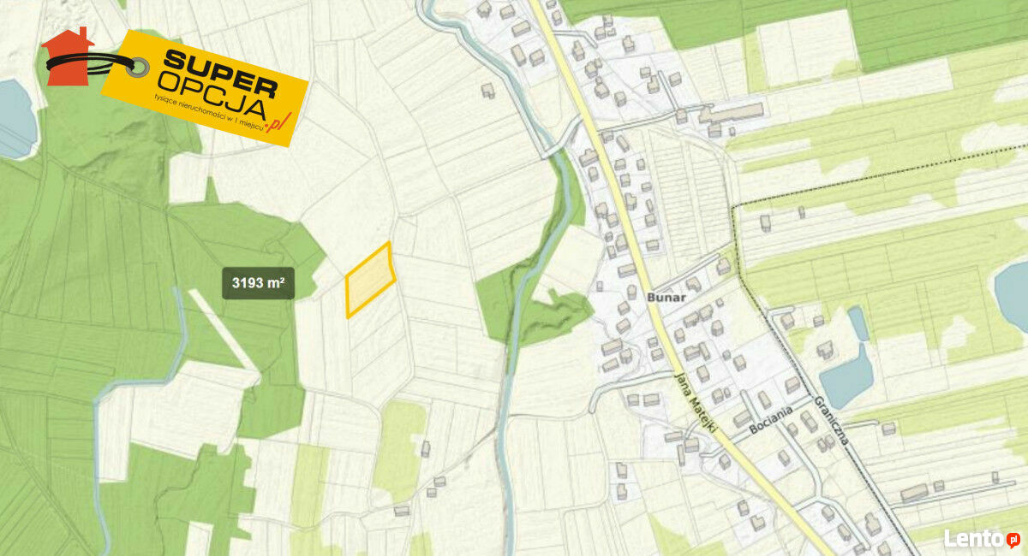Click the Graniczna street label
This screenshot has height=556, width=1028.
tap(831, 420)
